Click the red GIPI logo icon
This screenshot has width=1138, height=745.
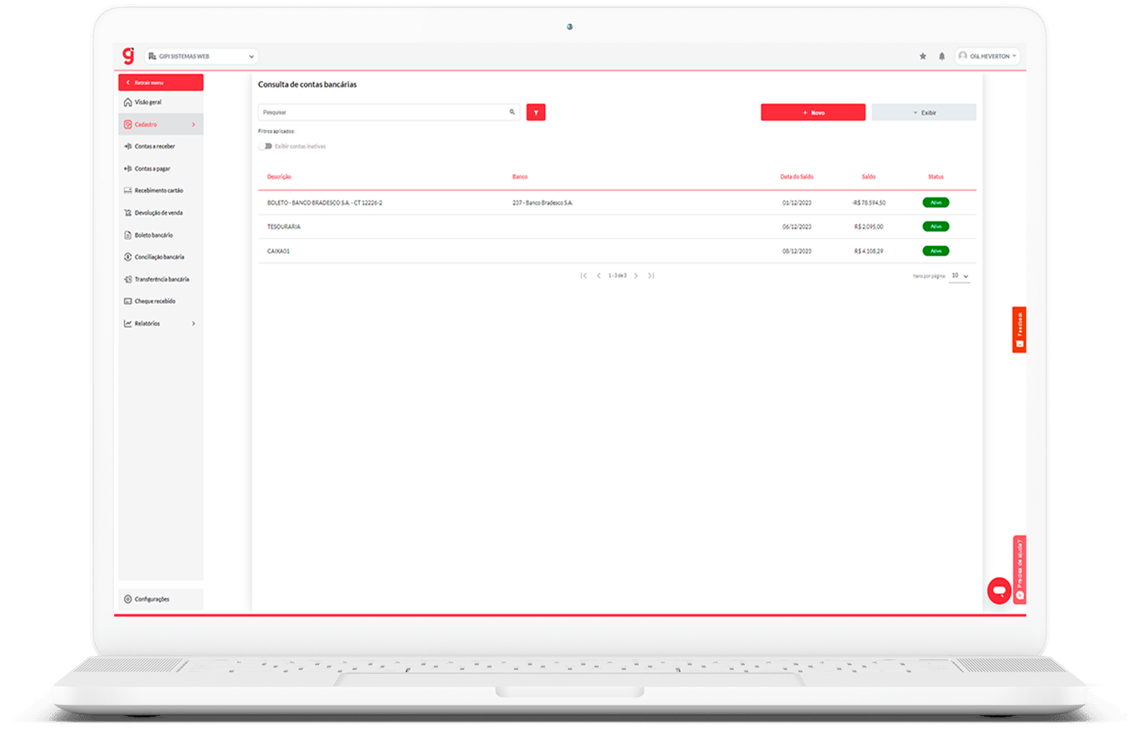tap(127, 56)
